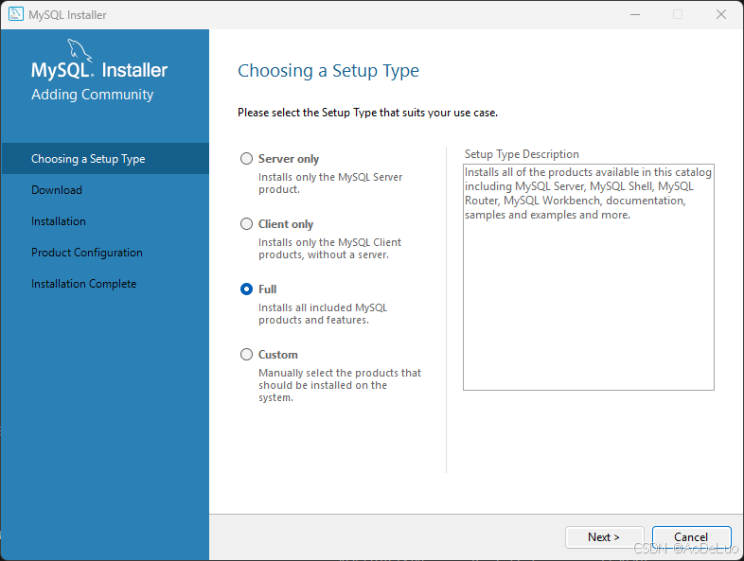Click the "Installs only the MySQL Server product." text
This screenshot has height=561, width=744.
(x=330, y=183)
